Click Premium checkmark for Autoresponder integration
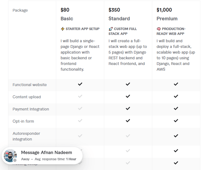The image size is (206, 170). click(x=176, y=136)
